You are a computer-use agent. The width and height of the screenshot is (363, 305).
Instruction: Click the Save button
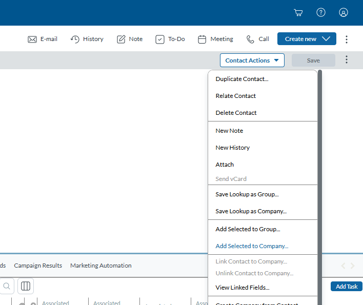click(x=313, y=60)
